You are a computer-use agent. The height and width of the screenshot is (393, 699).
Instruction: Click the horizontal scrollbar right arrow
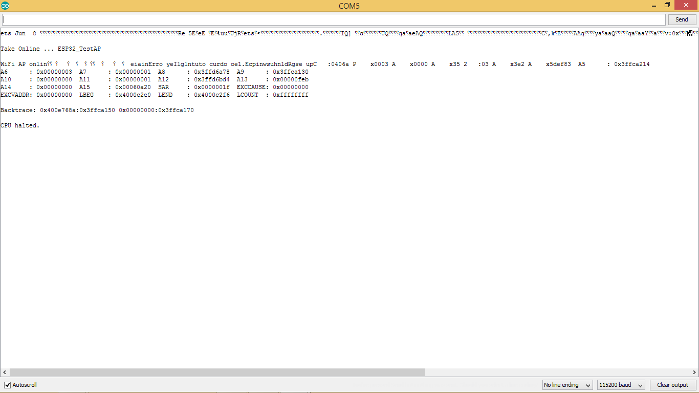[x=694, y=372]
